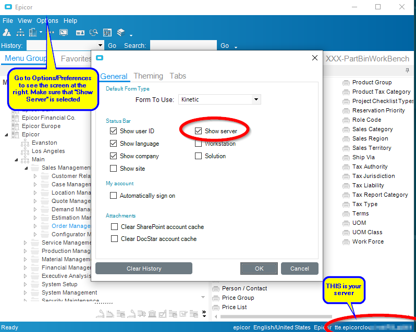Viewport: 416px width, 332px height.
Task: Check Clear DocStar account cache
Action: coord(114,238)
